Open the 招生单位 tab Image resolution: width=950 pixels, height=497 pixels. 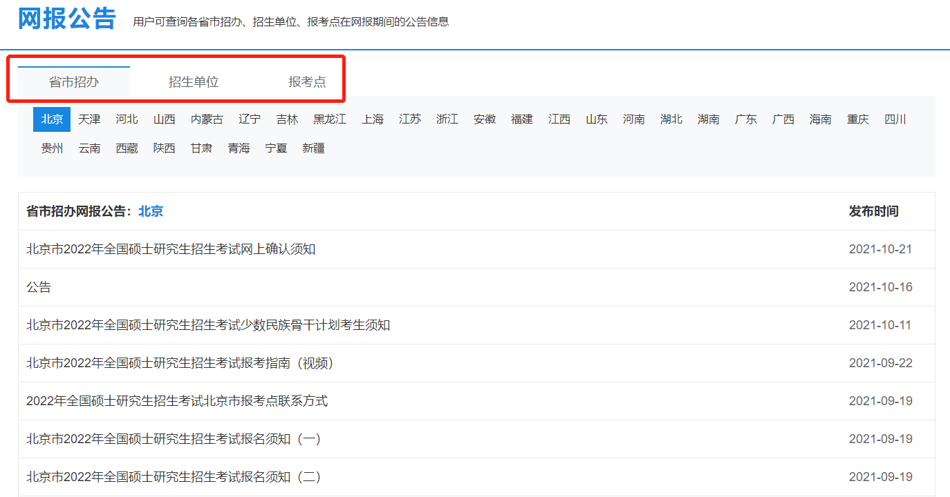194,82
